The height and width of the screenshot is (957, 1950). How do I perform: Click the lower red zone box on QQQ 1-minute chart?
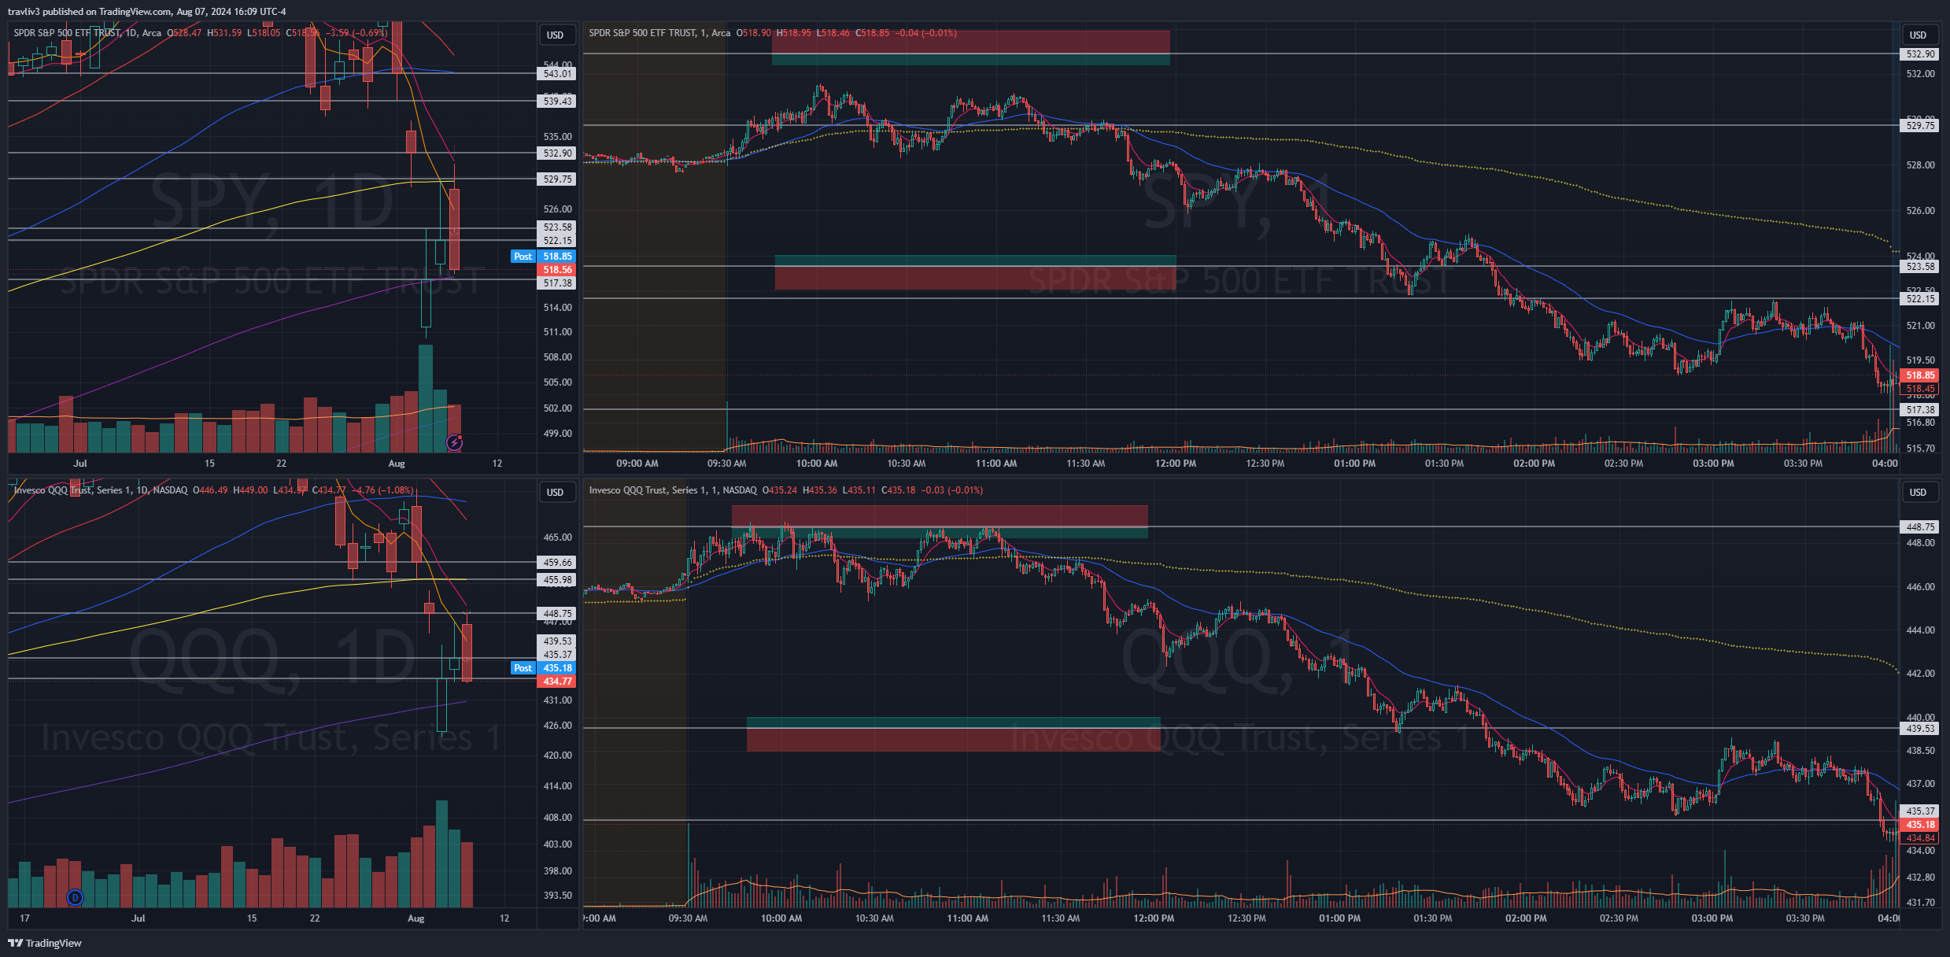click(952, 740)
